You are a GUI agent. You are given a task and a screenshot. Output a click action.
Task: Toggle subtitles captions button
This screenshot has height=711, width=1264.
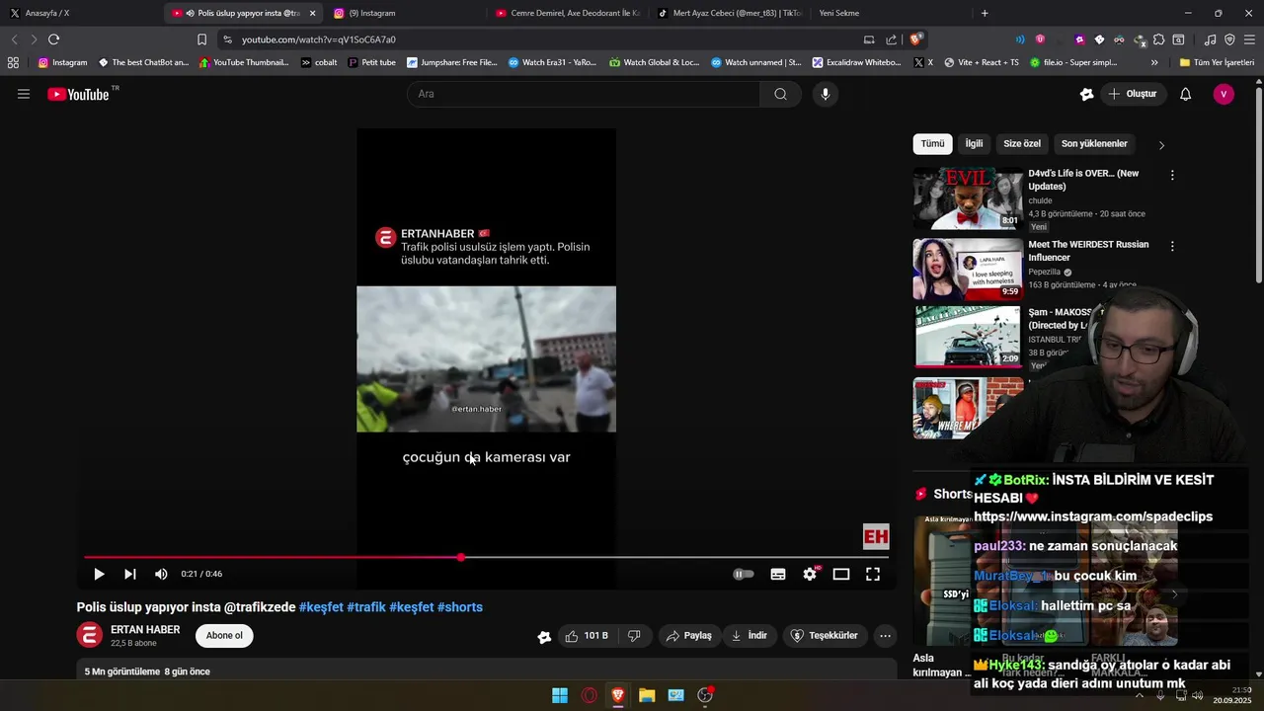pos(778,574)
